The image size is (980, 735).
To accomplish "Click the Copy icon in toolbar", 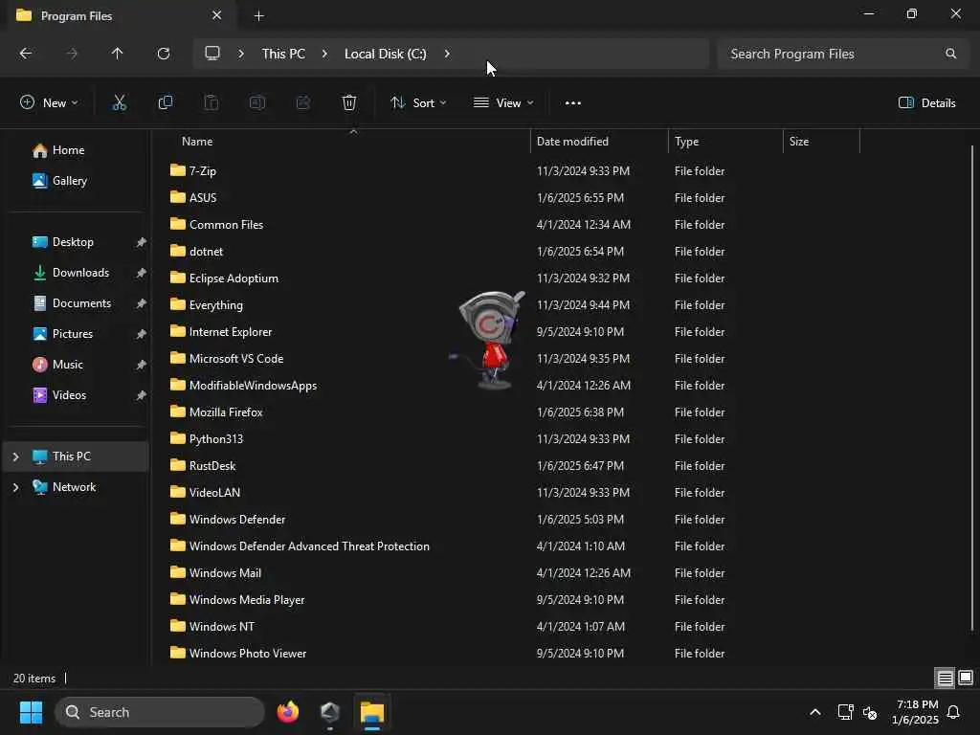I will point(165,103).
